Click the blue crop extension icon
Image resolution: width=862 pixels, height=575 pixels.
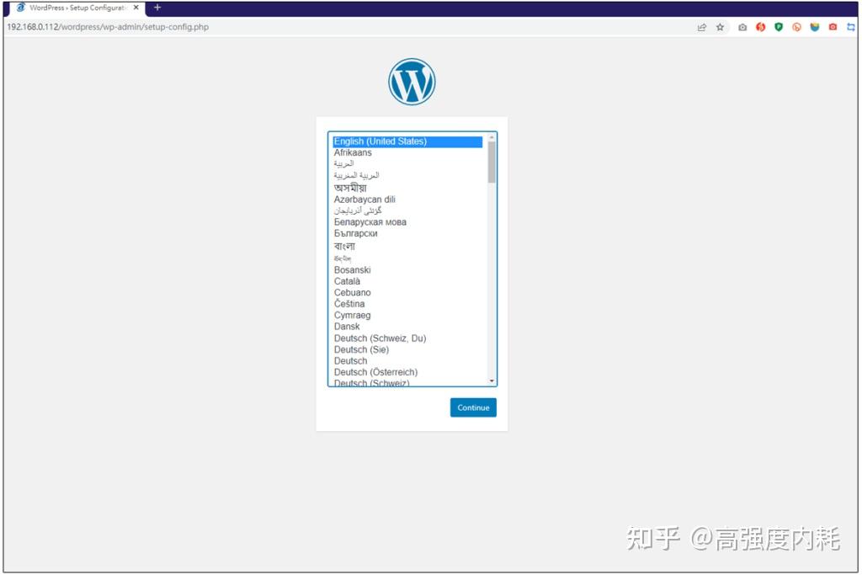pyautogui.click(x=851, y=27)
